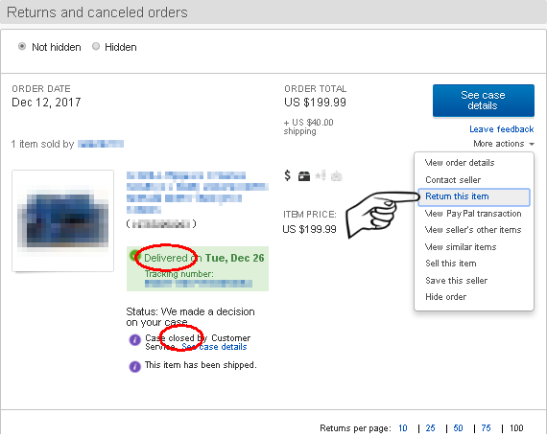Select Hide order from the menu
547x437 pixels.
[445, 297]
